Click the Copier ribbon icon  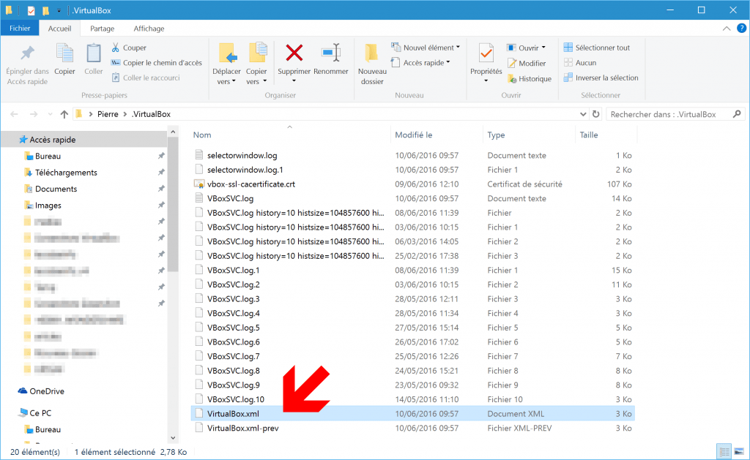point(64,53)
